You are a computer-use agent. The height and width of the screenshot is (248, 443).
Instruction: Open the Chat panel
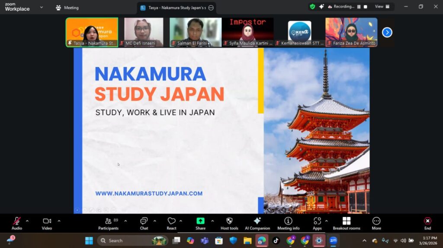pos(144,223)
